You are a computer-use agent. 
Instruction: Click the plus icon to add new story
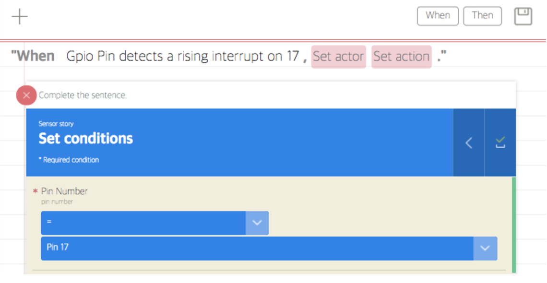click(20, 16)
